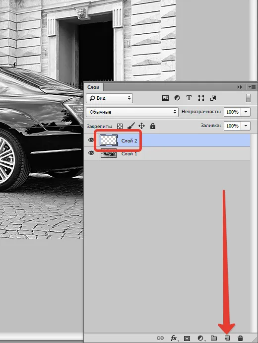Toggle the lock all padlock icon
This screenshot has height=343, width=258.
153,126
